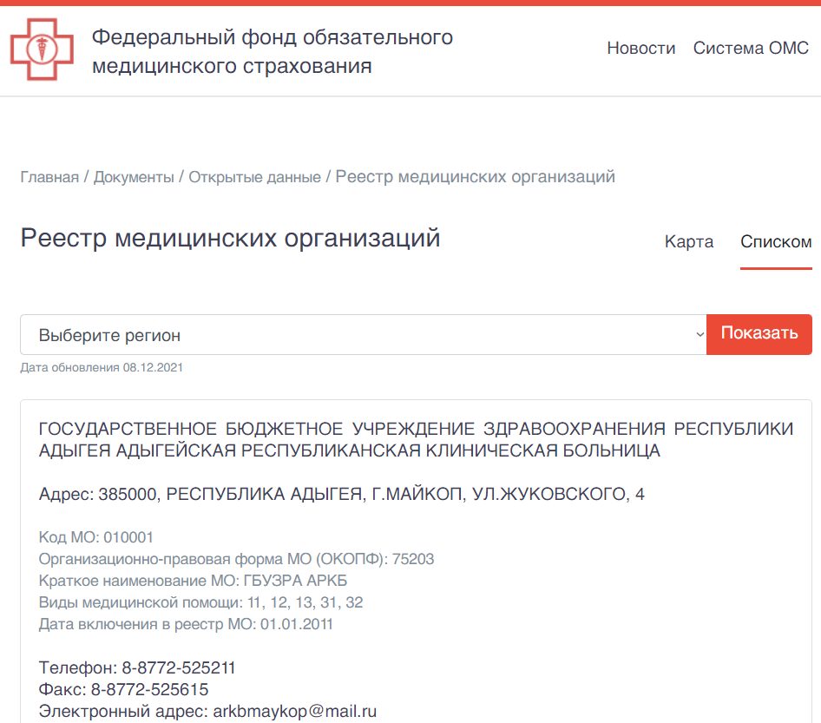Open the site title 'Федеральный фонд обязательного медицинского страхования'
Viewport: 821px width, 723px height.
273,51
